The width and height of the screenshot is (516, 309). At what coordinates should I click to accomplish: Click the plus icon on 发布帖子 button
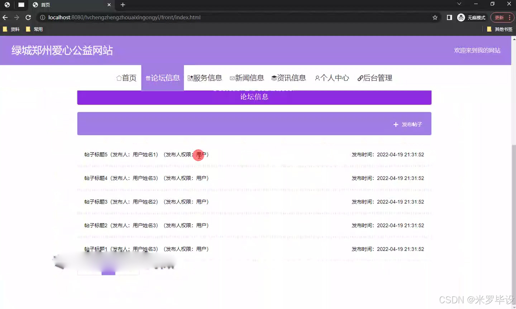[x=396, y=124]
